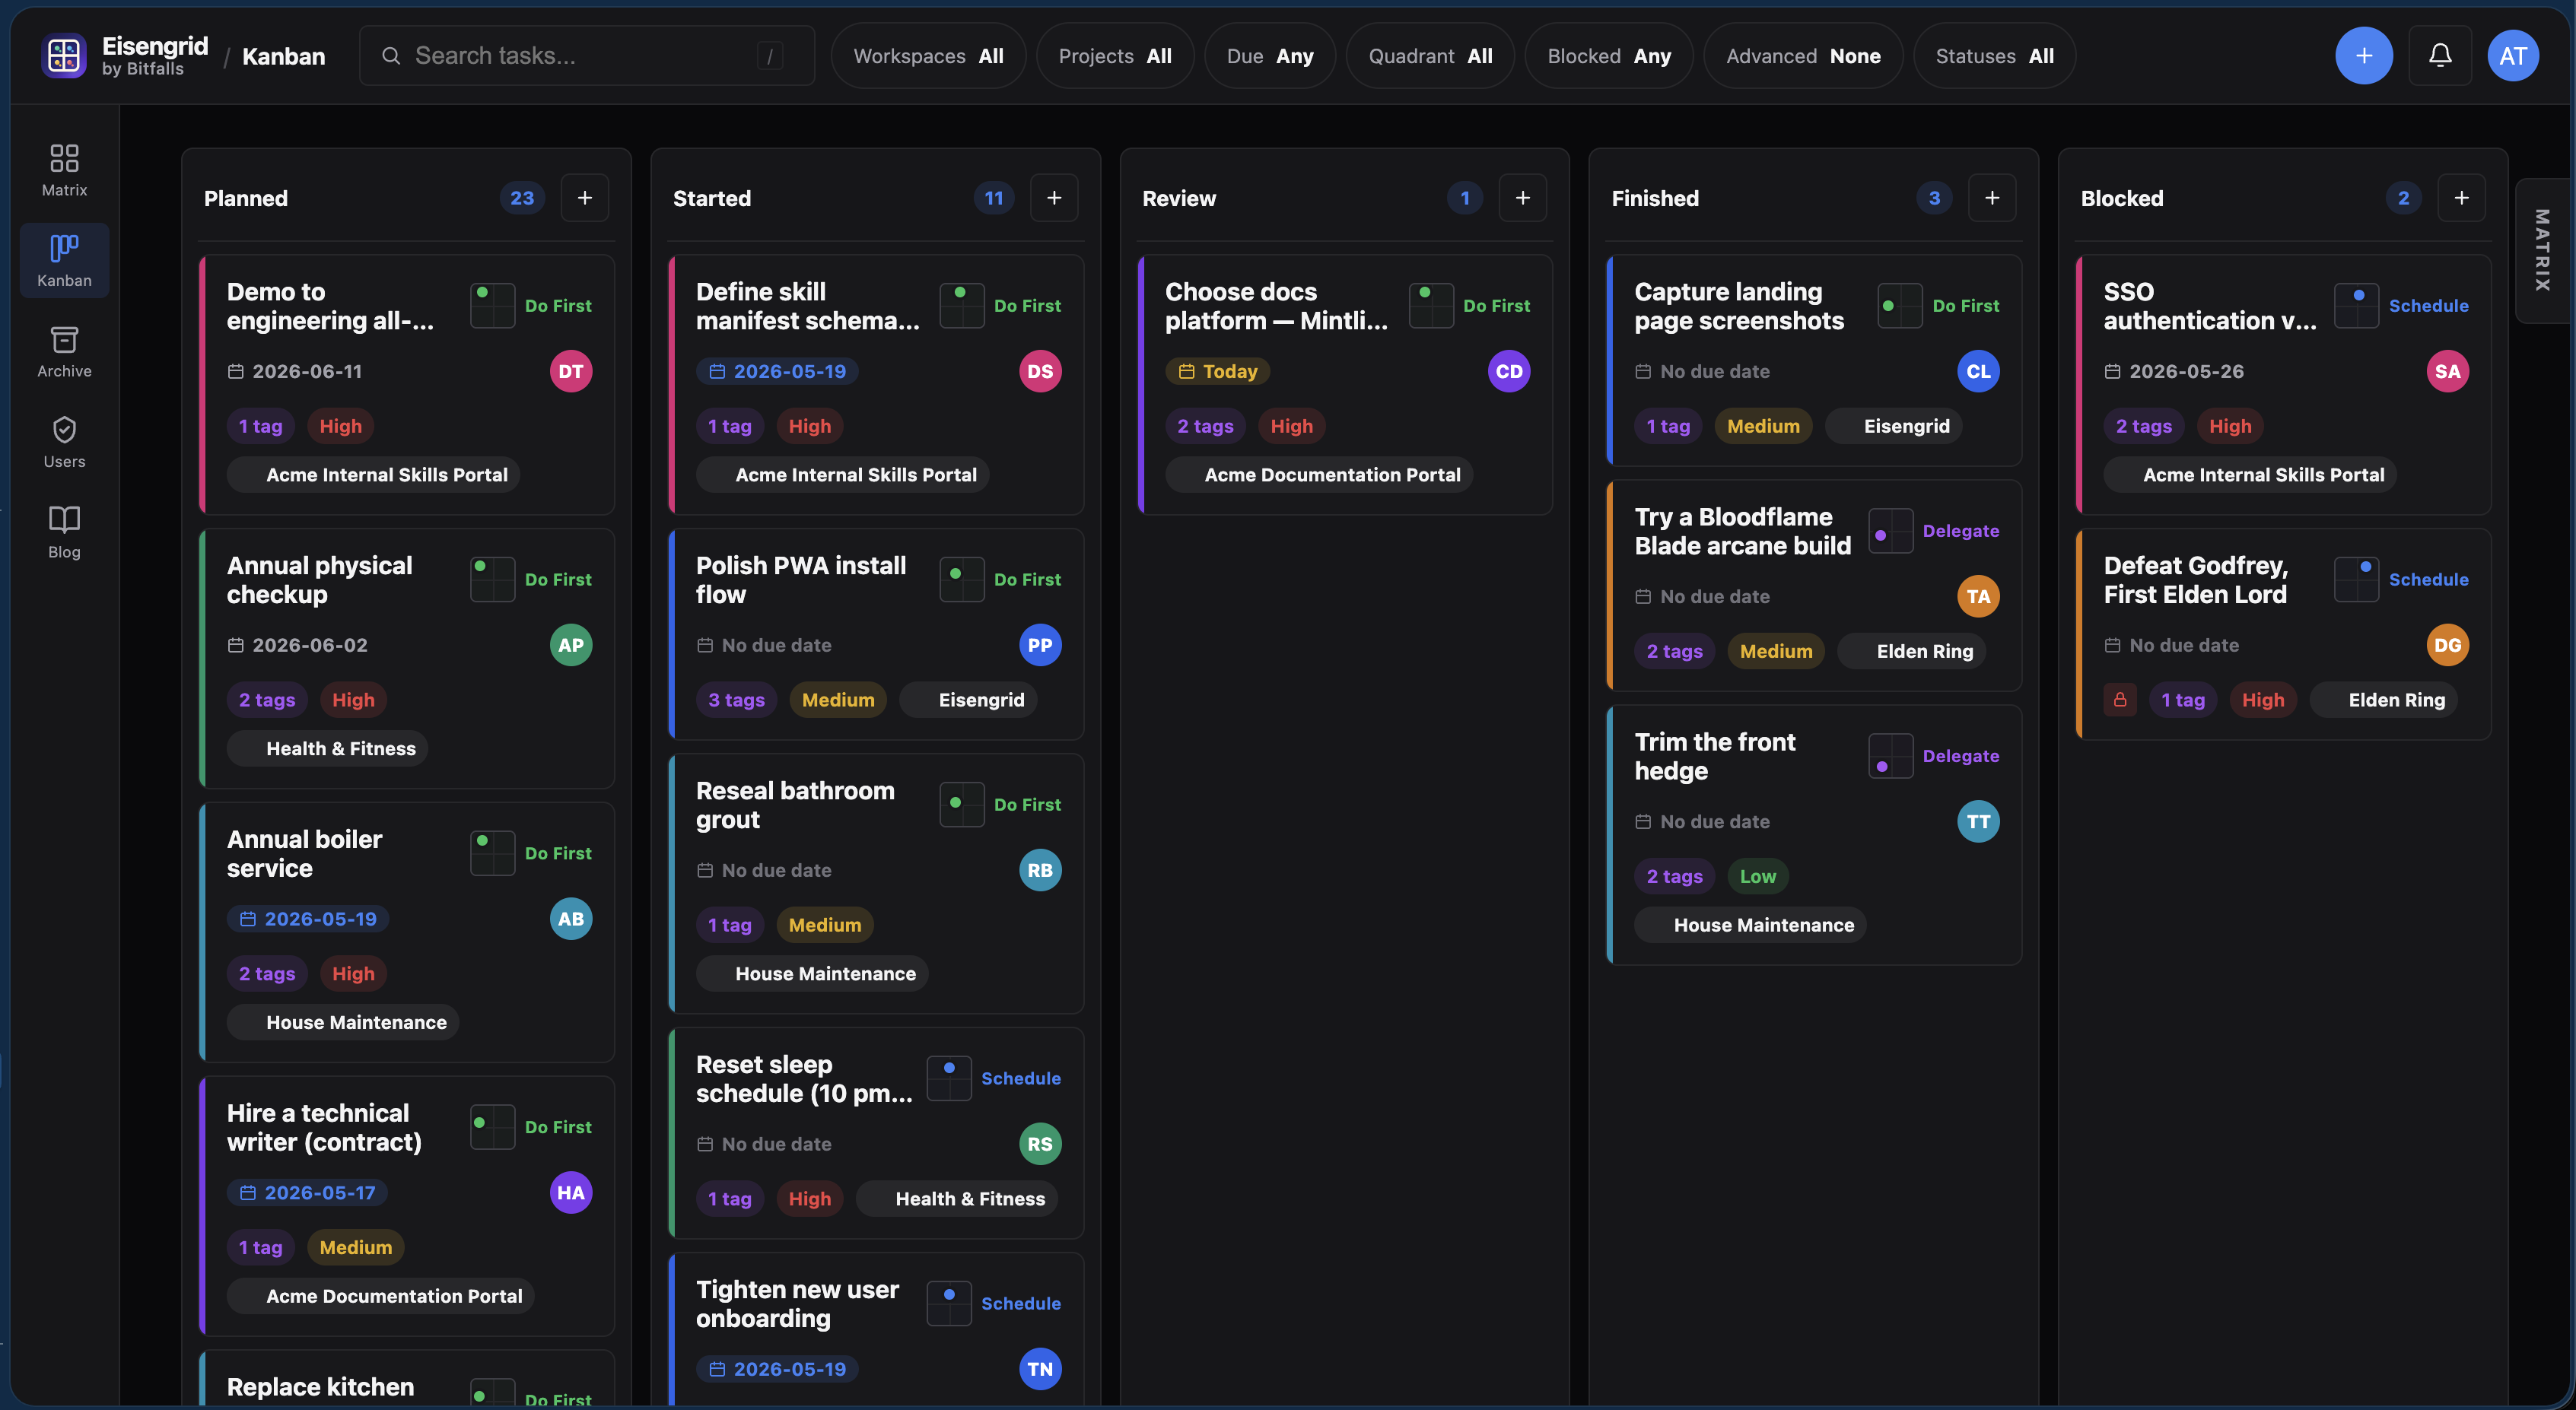Click the quadrant icon on Define skill manifest card
Viewport: 2576px width, 1410px height.
point(962,305)
